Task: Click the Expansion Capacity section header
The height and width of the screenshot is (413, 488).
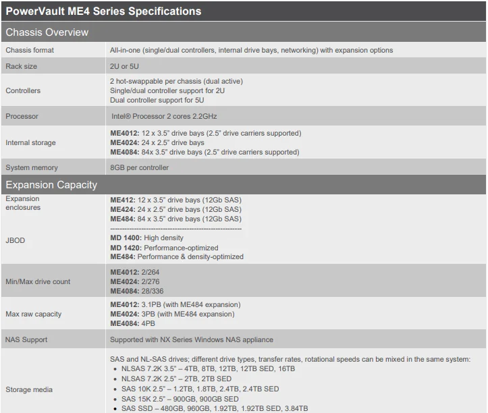Action: tap(51, 185)
